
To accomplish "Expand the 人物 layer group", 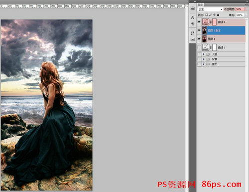I will [204, 54].
